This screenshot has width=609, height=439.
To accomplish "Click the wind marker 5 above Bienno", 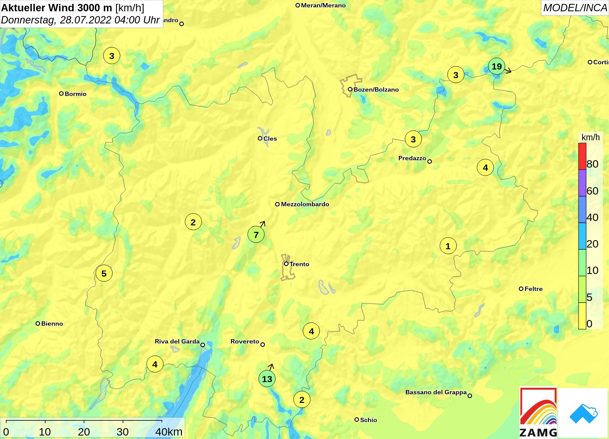I will (104, 274).
